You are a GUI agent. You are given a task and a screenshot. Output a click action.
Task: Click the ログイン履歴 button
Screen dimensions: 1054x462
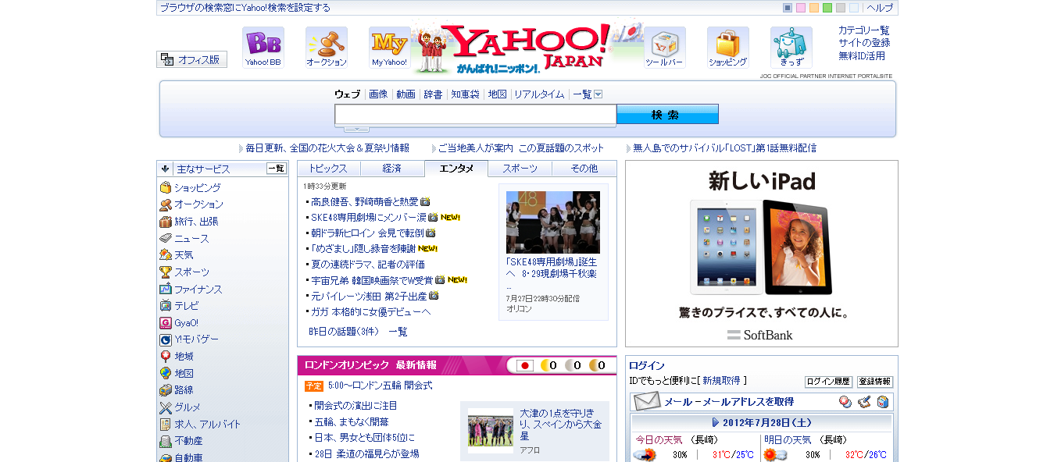(828, 382)
